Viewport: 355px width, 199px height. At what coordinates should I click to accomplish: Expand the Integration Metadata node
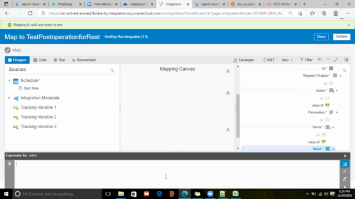(9, 98)
